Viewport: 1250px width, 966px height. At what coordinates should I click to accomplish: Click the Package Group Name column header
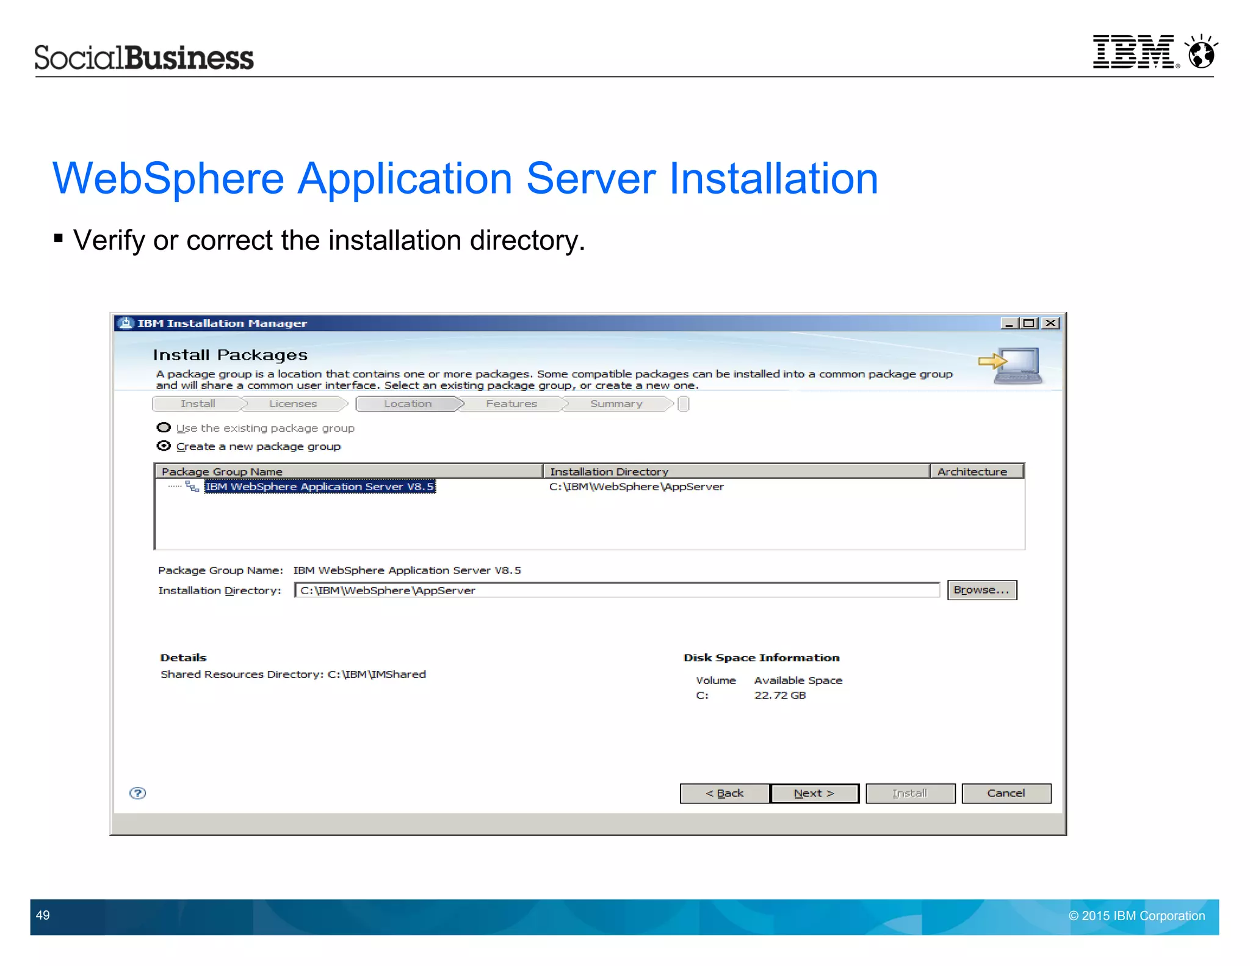pos(349,471)
